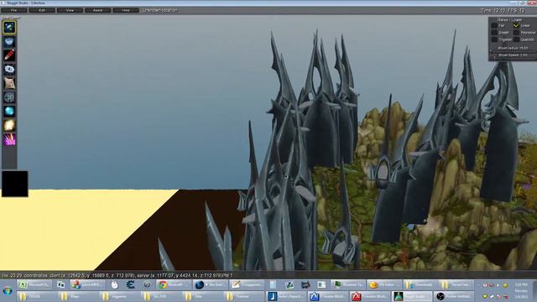Click the taskbar clock
537x302 pixels.
click(521, 290)
